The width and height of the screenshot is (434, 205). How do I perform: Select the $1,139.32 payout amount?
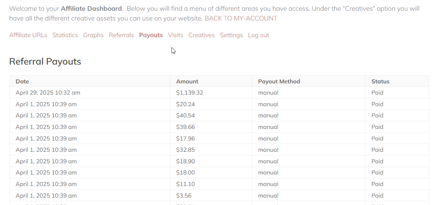click(189, 93)
